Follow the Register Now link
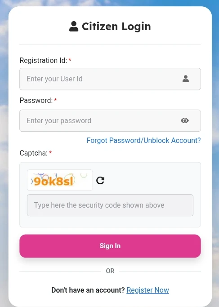This screenshot has width=219, height=307. [x=147, y=290]
